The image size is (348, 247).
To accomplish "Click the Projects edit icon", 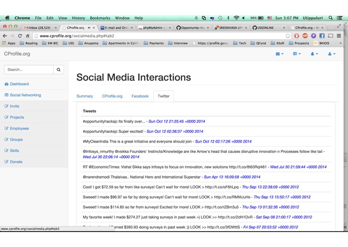I will (7, 117).
